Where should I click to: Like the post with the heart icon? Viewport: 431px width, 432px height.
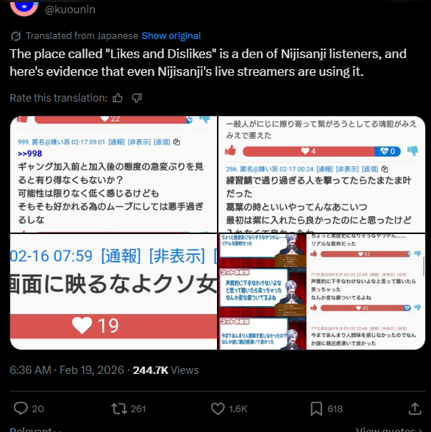(x=218, y=408)
